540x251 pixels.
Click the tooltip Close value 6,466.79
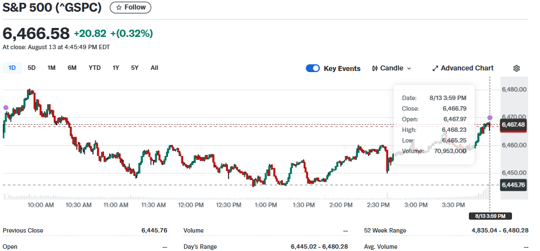click(x=455, y=108)
